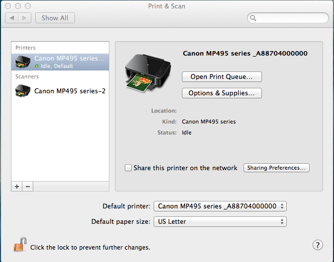Screen dimensions: 334x262
Task: Click the printer name title Canon MP495 series _A88704000000
Action: click(x=245, y=53)
